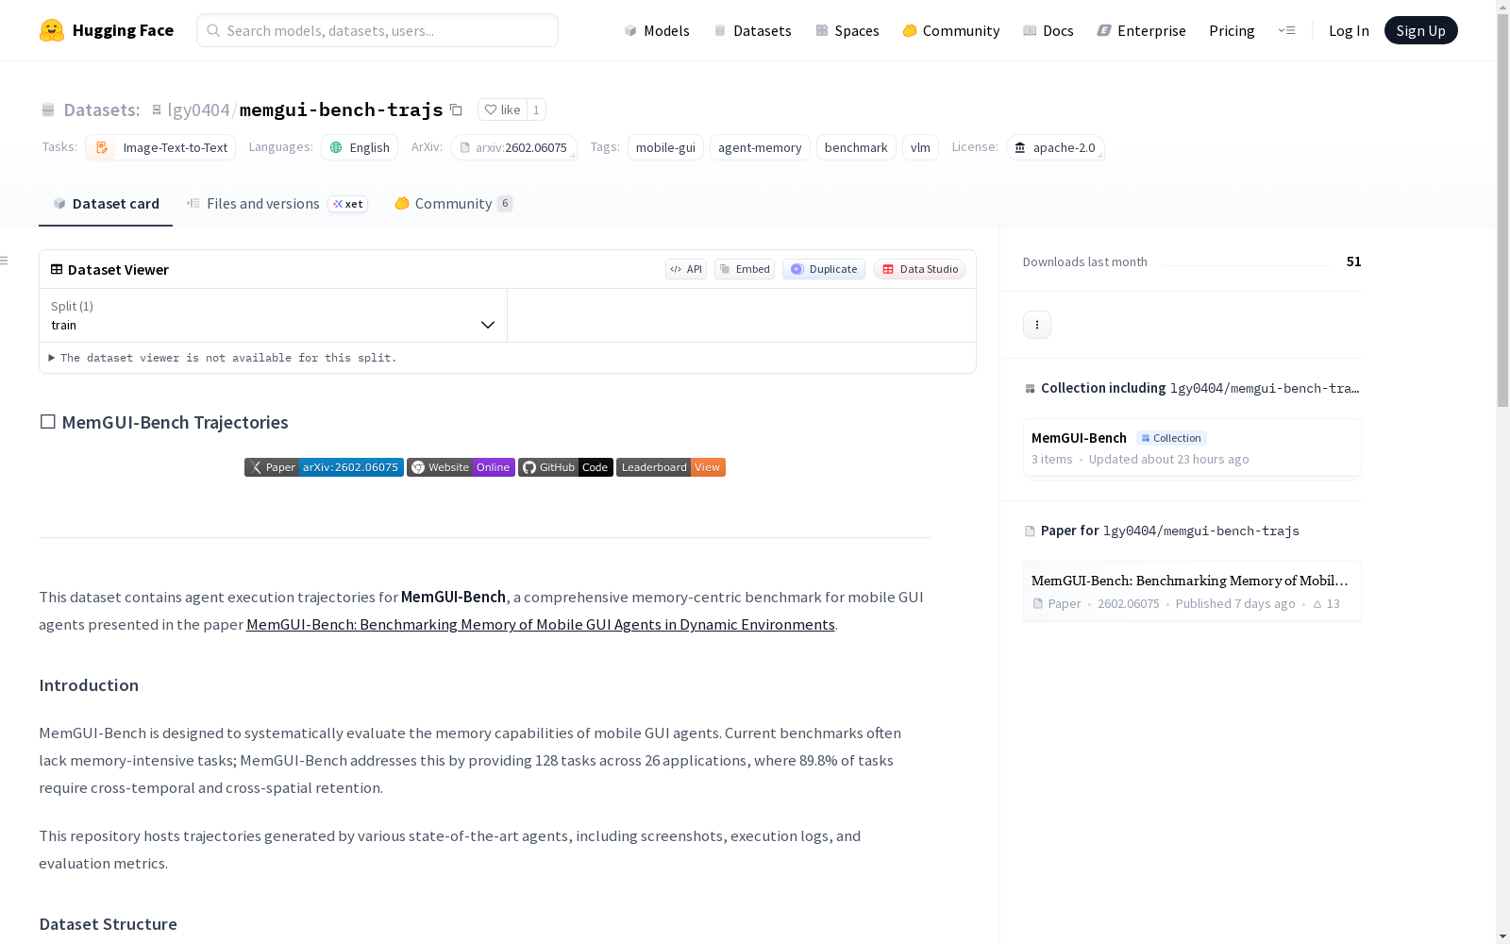
Task: Click the MemGUI-Bench Trajectories heading
Action: pyautogui.click(x=164, y=422)
